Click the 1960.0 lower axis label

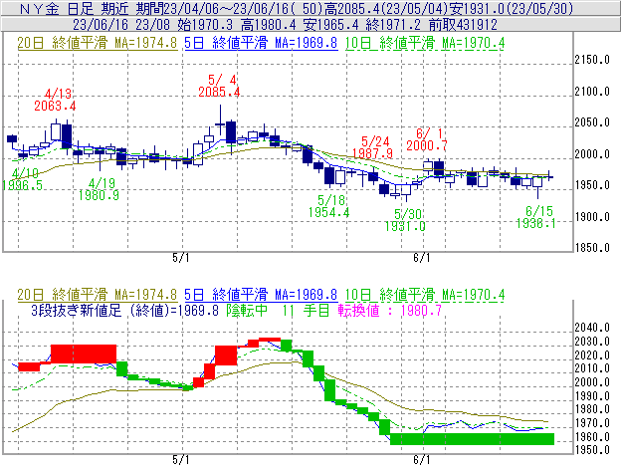592,437
